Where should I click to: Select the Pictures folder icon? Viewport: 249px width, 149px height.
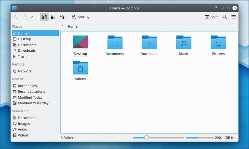pyautogui.click(x=218, y=42)
